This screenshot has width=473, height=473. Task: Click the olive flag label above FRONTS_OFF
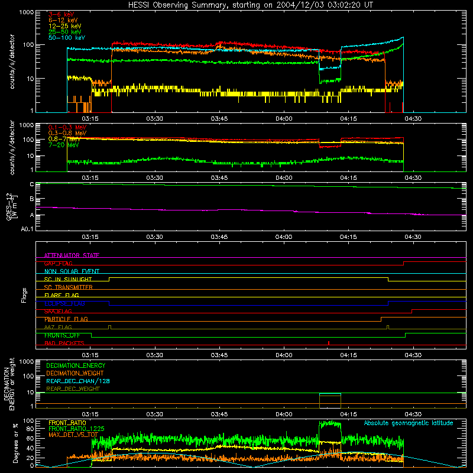[x=58, y=327]
